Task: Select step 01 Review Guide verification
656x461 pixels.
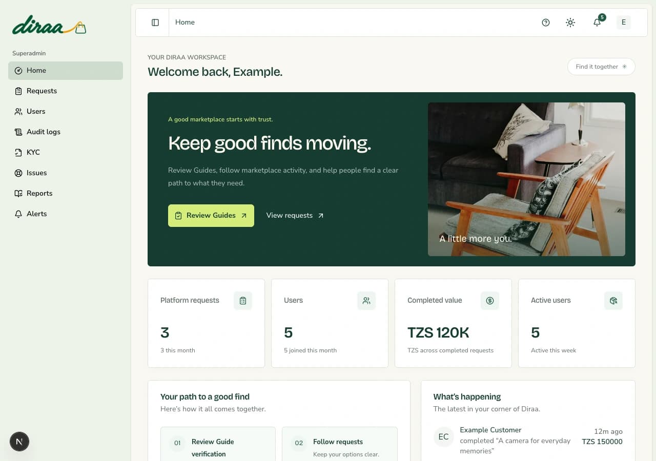Action: [218, 444]
